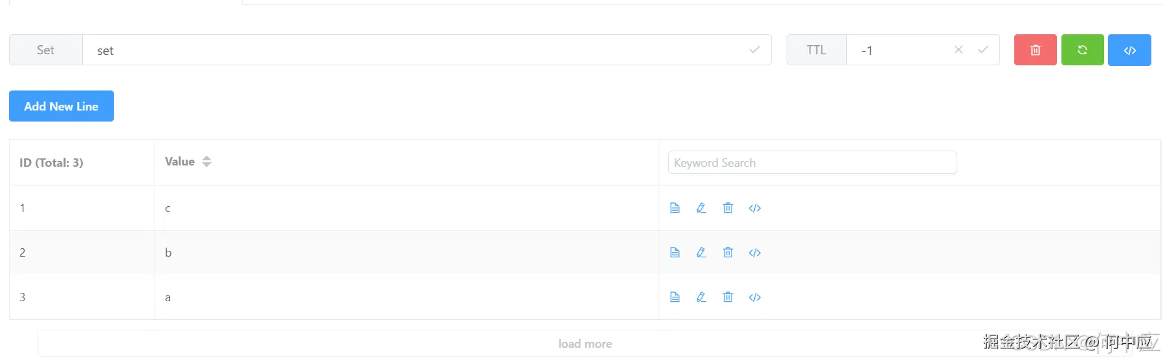This screenshot has width=1163, height=362.
Task: View the content of row 3
Action: click(675, 297)
